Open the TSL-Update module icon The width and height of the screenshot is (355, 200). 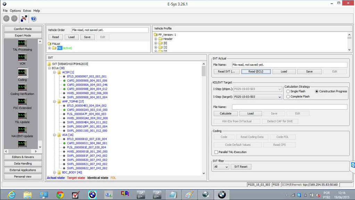coord(23,115)
